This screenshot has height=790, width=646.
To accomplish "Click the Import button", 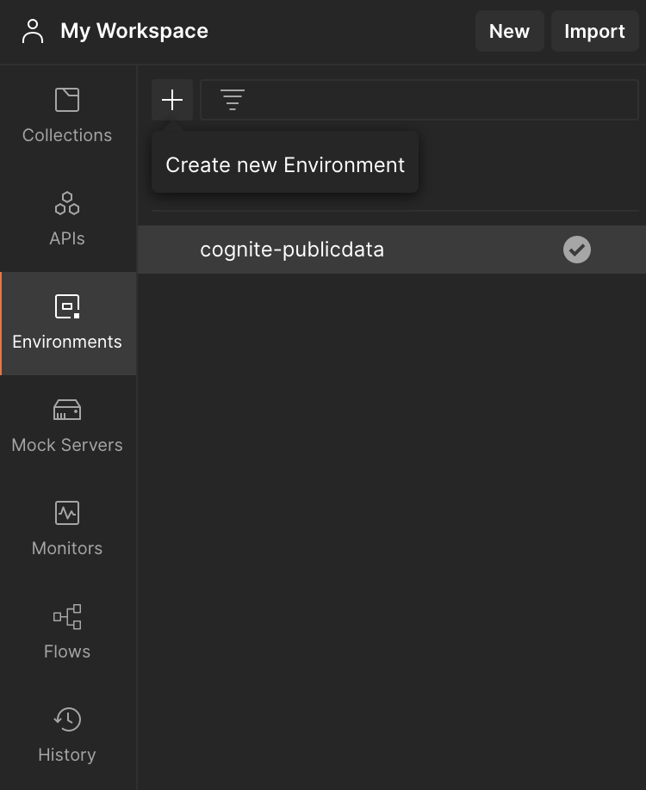I will (x=594, y=31).
